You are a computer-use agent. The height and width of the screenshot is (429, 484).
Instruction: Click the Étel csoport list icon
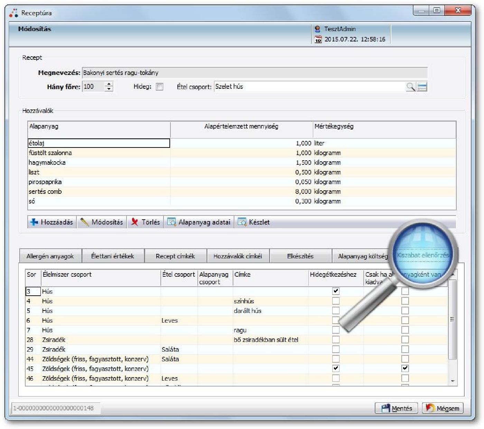coord(422,87)
